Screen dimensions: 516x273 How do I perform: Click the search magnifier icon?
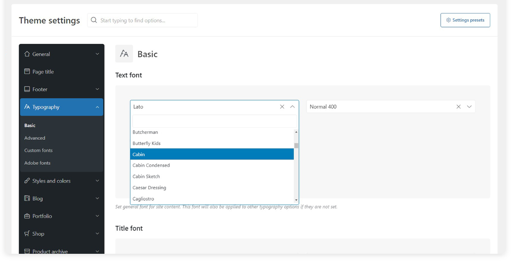tap(94, 20)
